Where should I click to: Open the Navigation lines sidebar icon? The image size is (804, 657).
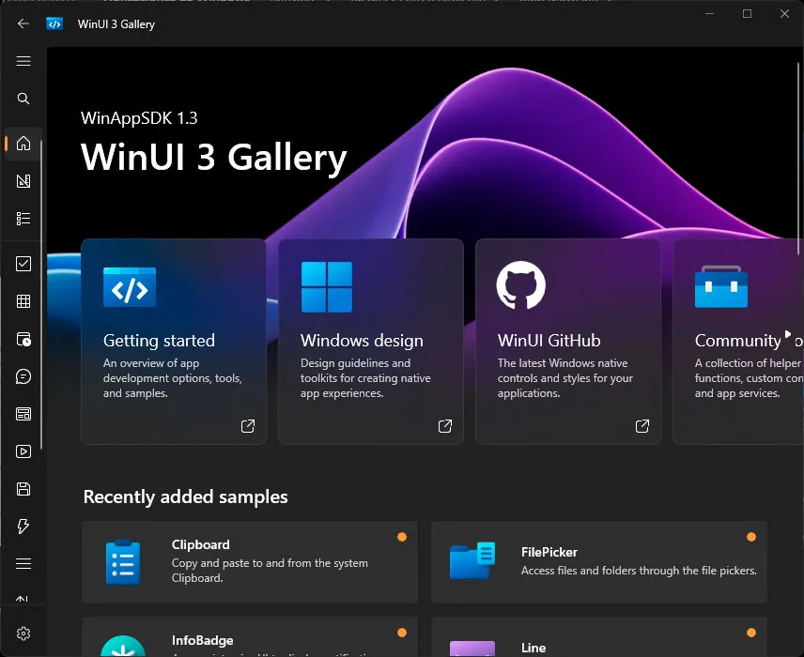(23, 564)
